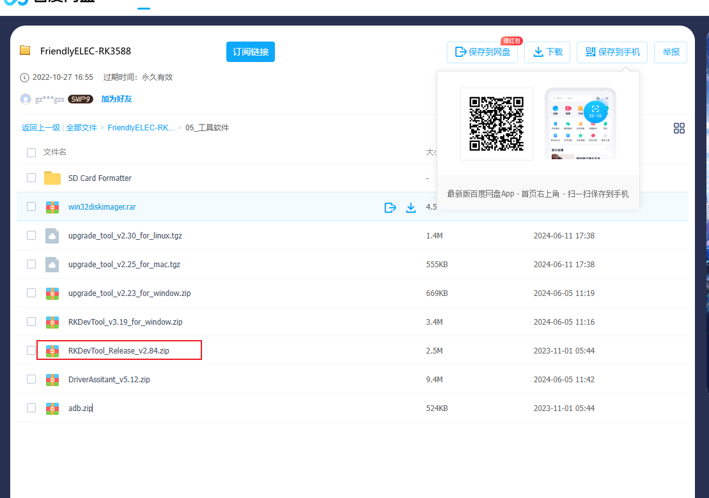
Task: Check the SD Card Formatter checkbox
Action: pyautogui.click(x=31, y=178)
